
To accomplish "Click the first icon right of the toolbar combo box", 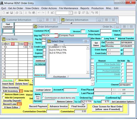I will point(75,13).
